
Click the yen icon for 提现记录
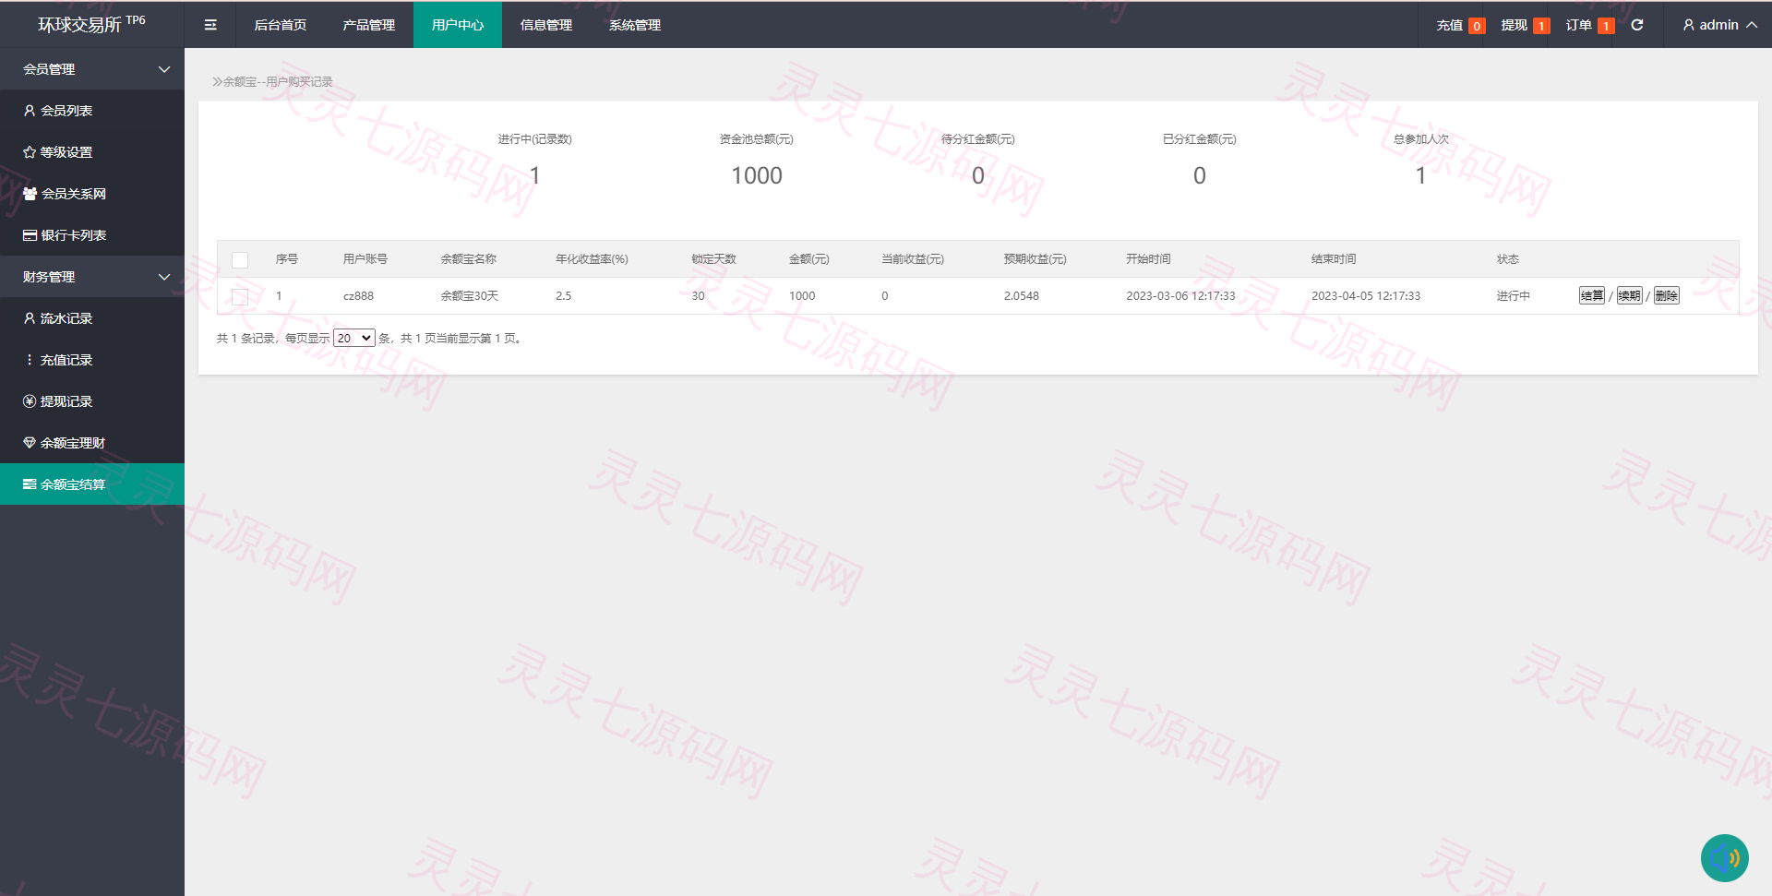click(x=30, y=401)
